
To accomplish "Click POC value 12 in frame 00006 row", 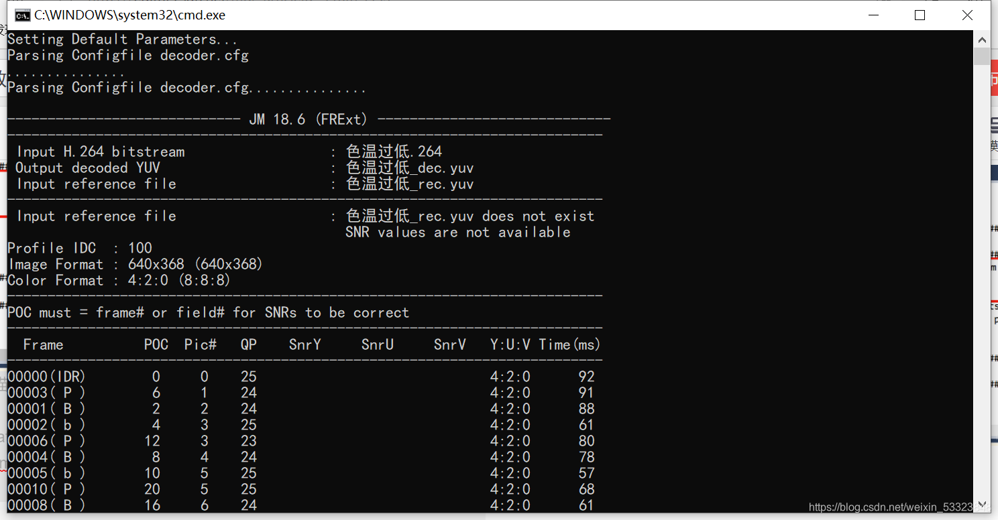I will [x=152, y=441].
